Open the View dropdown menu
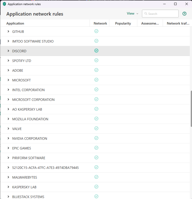 (x=132, y=13)
